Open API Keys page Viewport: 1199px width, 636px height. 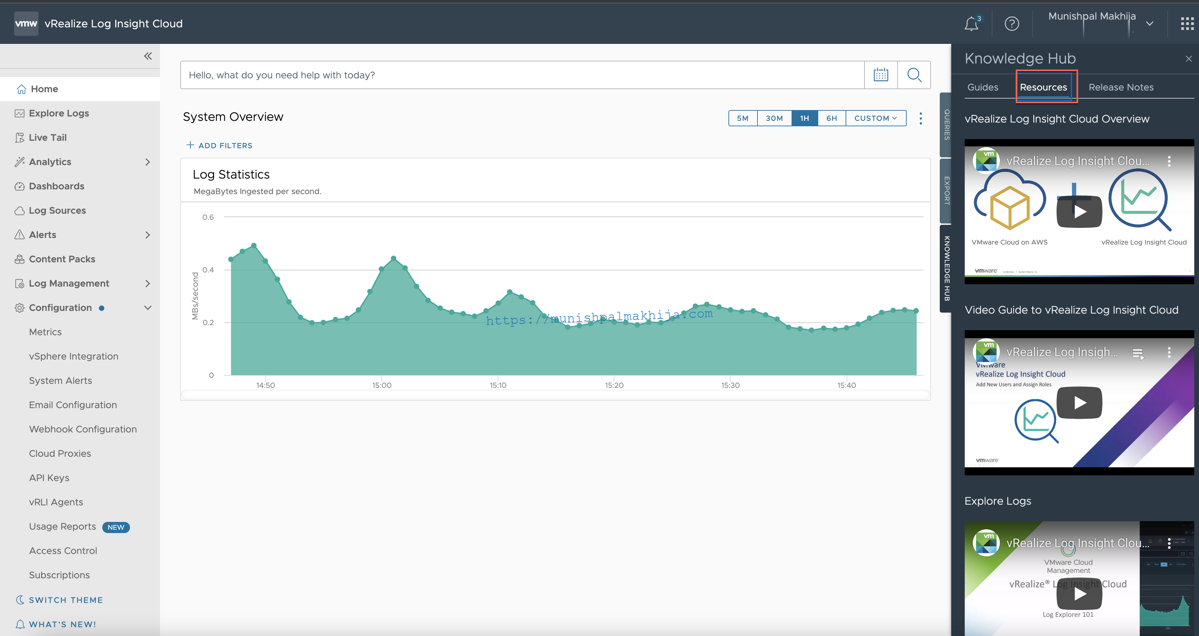tap(49, 478)
